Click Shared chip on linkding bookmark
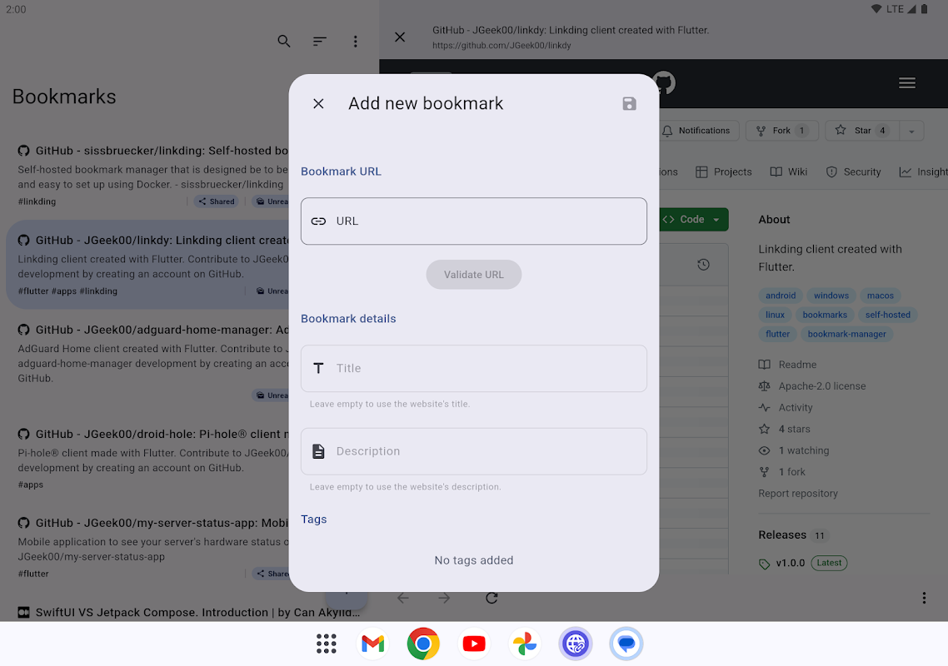Image resolution: width=948 pixels, height=666 pixels. click(x=217, y=201)
